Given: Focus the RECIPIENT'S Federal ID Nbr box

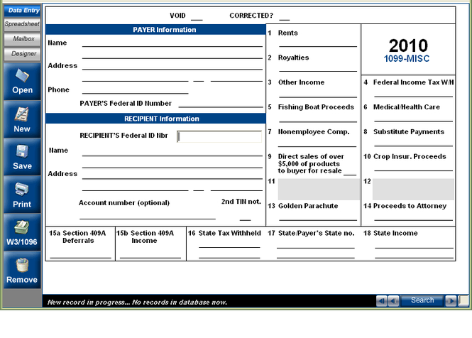Looking at the screenshot, I should click(219, 136).
